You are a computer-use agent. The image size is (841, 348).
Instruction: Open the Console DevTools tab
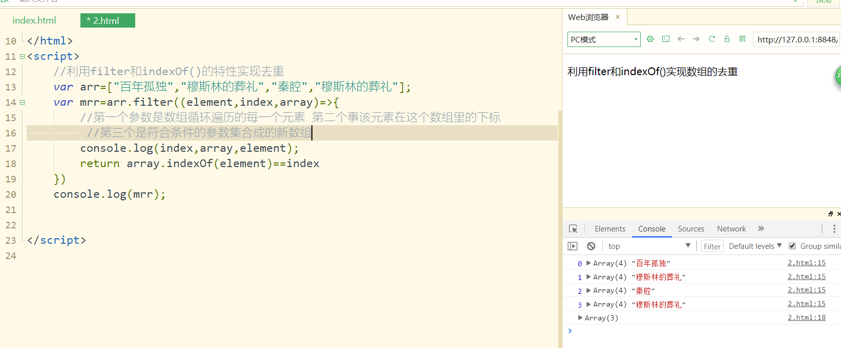pos(651,229)
